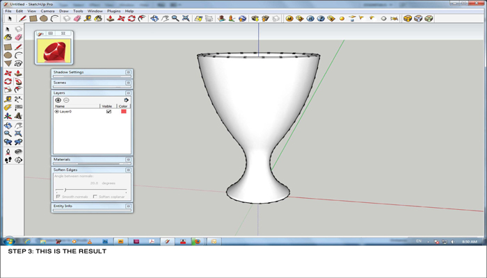487x278 pixels.
Task: Select the Layer0 active radio button
Action: pos(57,111)
